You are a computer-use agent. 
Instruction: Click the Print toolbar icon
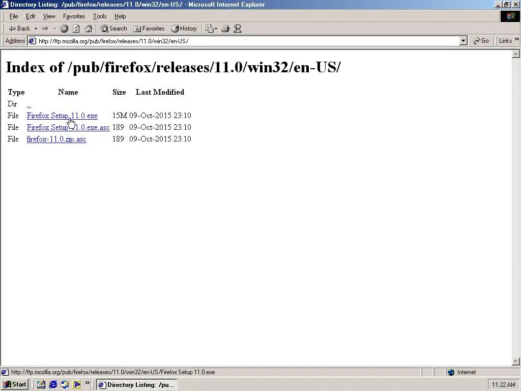pyautogui.click(x=225, y=29)
